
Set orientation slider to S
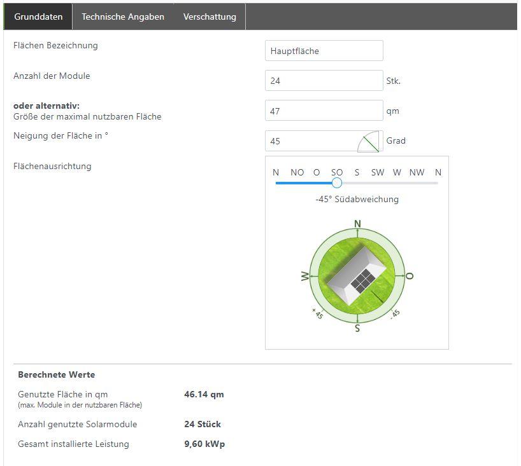click(x=357, y=183)
